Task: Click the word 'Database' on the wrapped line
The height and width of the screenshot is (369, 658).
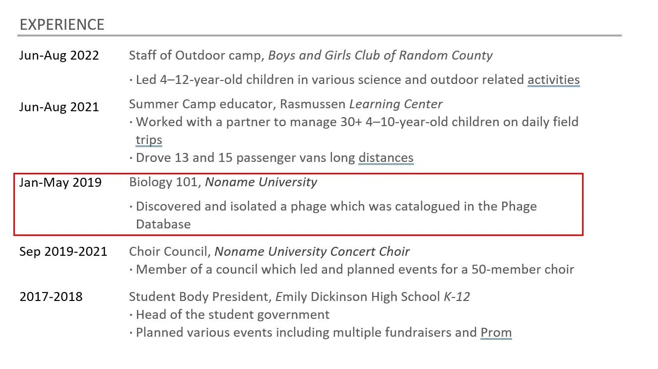Action: tap(163, 224)
